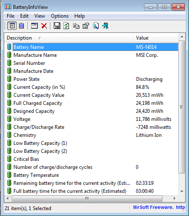
Task: Select the Designed Capacity row text
Action: pyautogui.click(x=34, y=111)
